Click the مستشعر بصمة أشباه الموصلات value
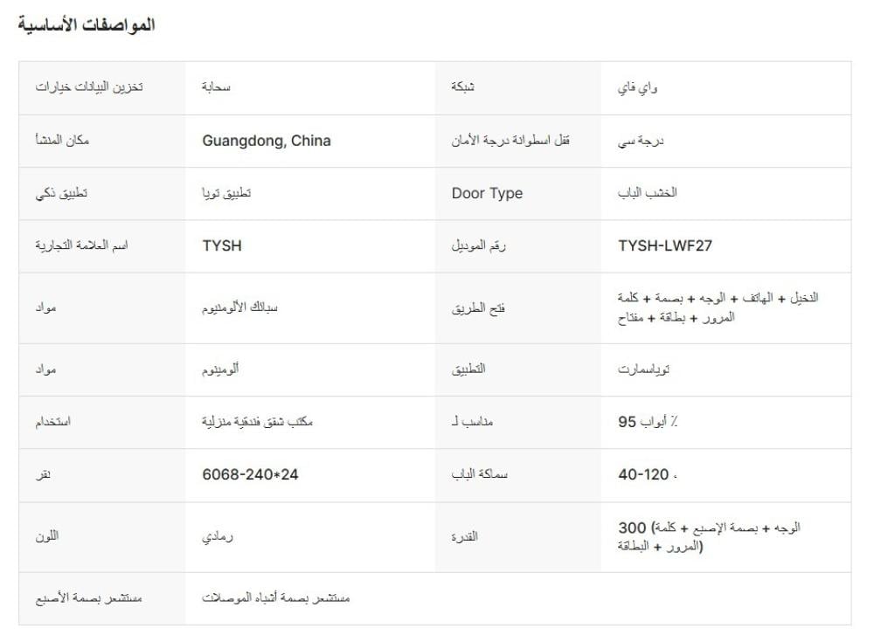 pos(276,597)
